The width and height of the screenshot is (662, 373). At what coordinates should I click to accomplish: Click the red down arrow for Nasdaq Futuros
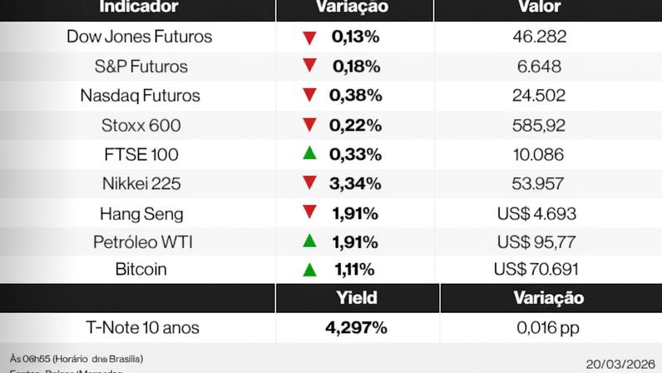pos(309,95)
